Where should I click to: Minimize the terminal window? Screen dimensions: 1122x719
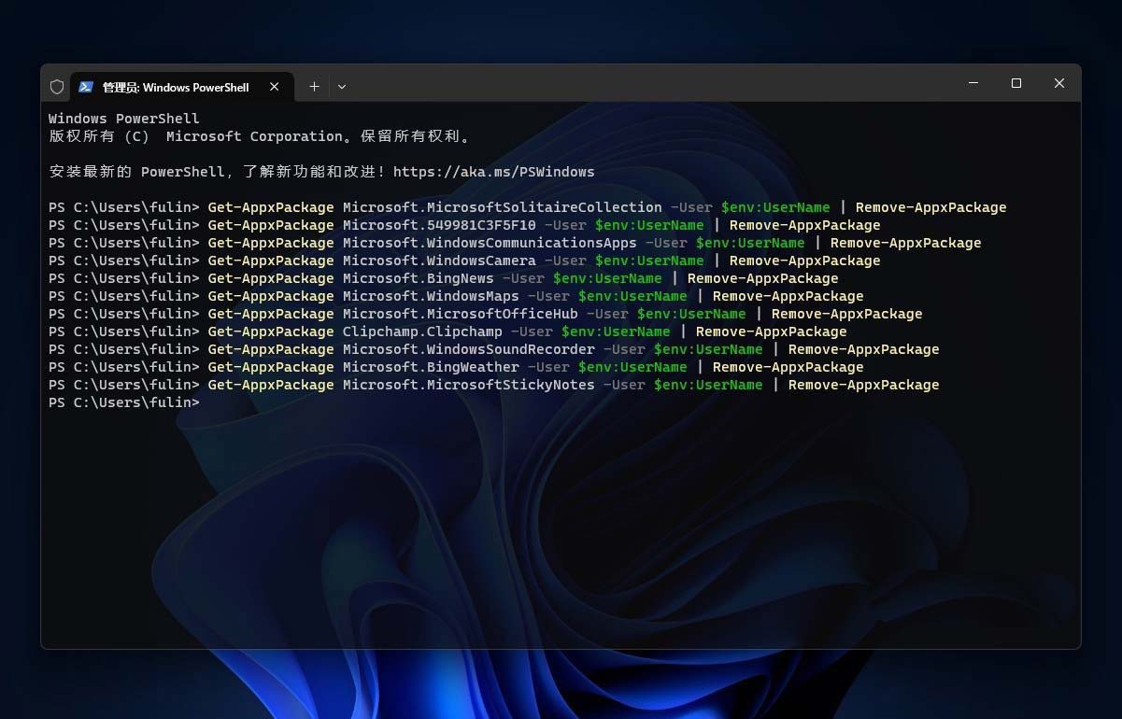tap(973, 83)
